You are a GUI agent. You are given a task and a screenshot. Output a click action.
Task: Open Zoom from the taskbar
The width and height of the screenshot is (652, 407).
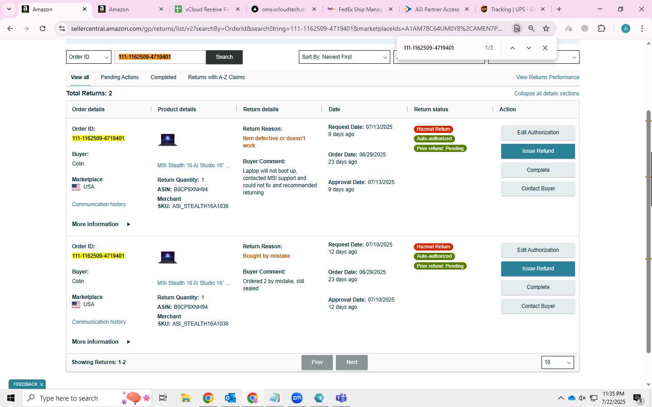(x=297, y=398)
